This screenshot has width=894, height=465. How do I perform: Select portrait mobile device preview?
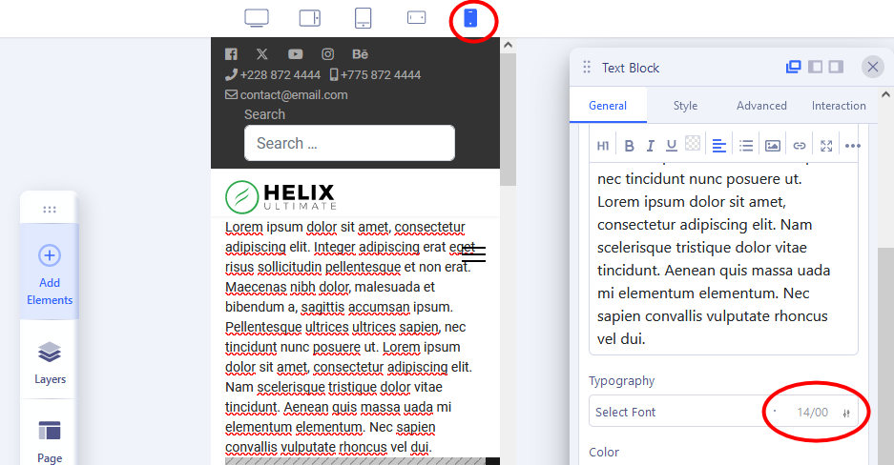point(470,18)
